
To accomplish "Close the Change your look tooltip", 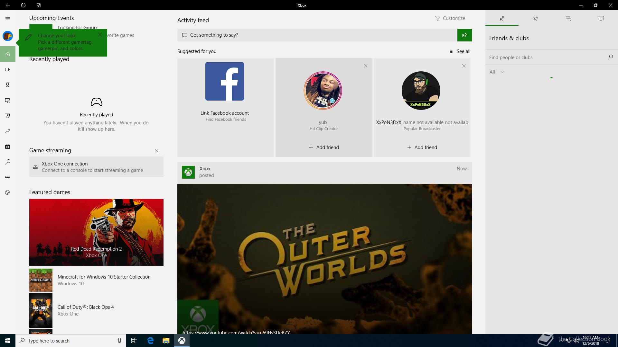I will [x=100, y=34].
